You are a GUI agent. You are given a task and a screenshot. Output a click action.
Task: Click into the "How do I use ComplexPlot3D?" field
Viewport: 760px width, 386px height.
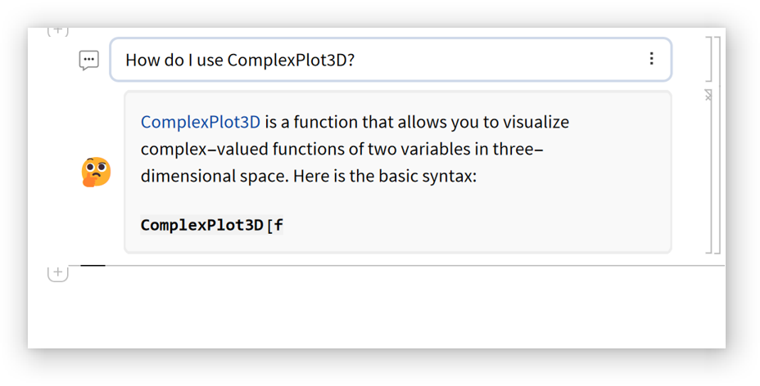pyautogui.click(x=369, y=60)
